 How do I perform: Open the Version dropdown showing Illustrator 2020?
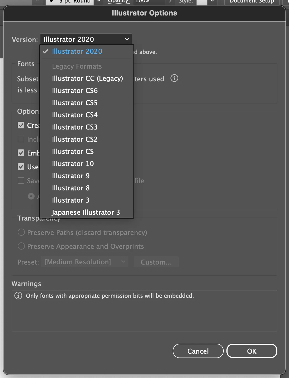click(86, 39)
